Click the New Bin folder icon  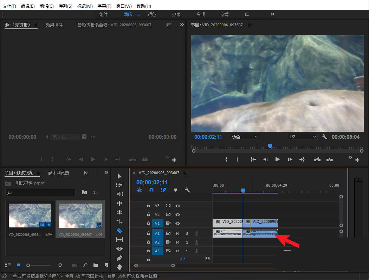(96, 265)
